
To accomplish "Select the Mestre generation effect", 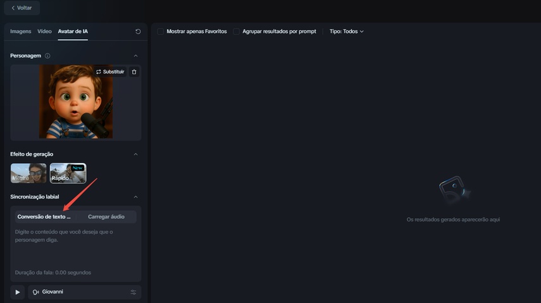I will pyautogui.click(x=28, y=173).
